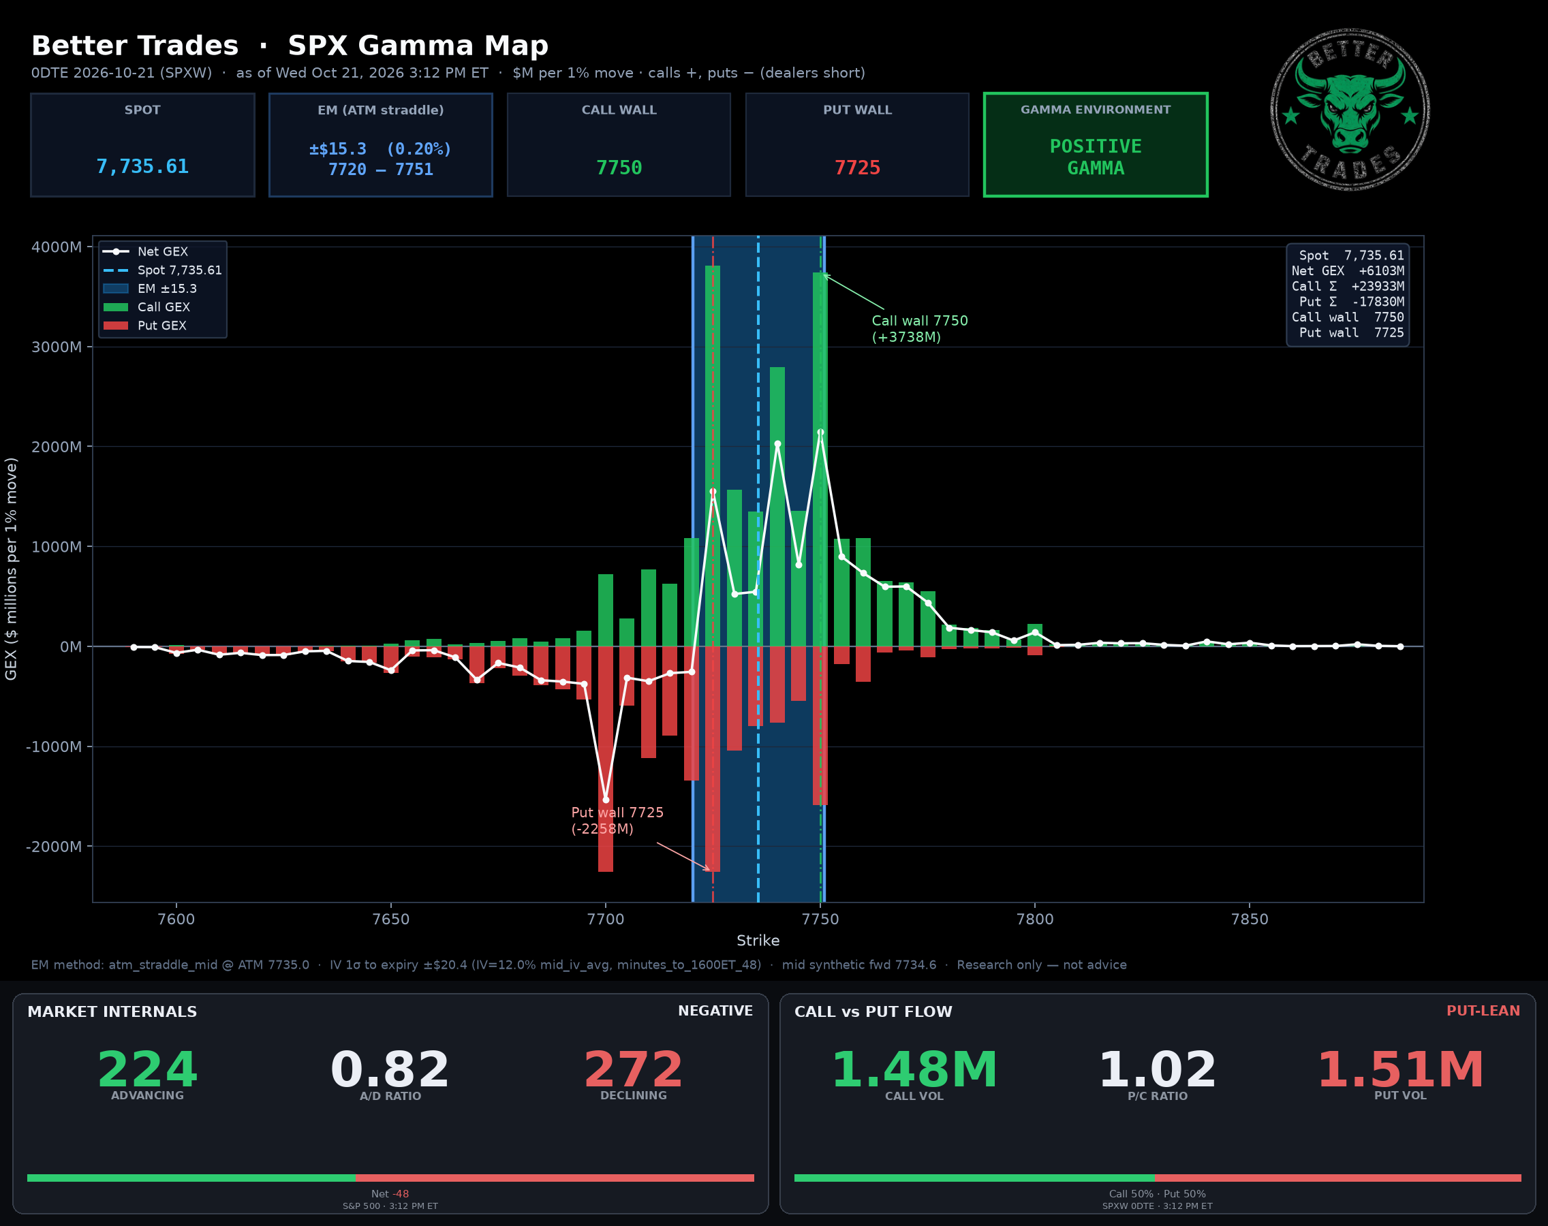Viewport: 1548px width, 1226px height.
Task: Click the PUT WALL 7725 card
Action: click(x=857, y=144)
